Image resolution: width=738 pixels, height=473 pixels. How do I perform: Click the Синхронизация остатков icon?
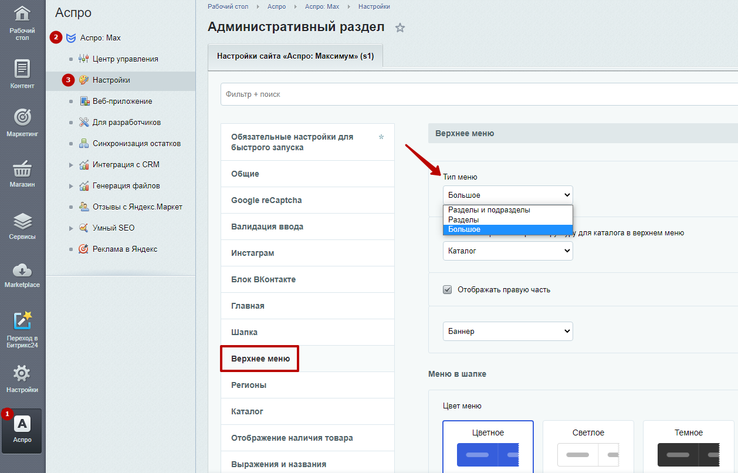coord(83,143)
